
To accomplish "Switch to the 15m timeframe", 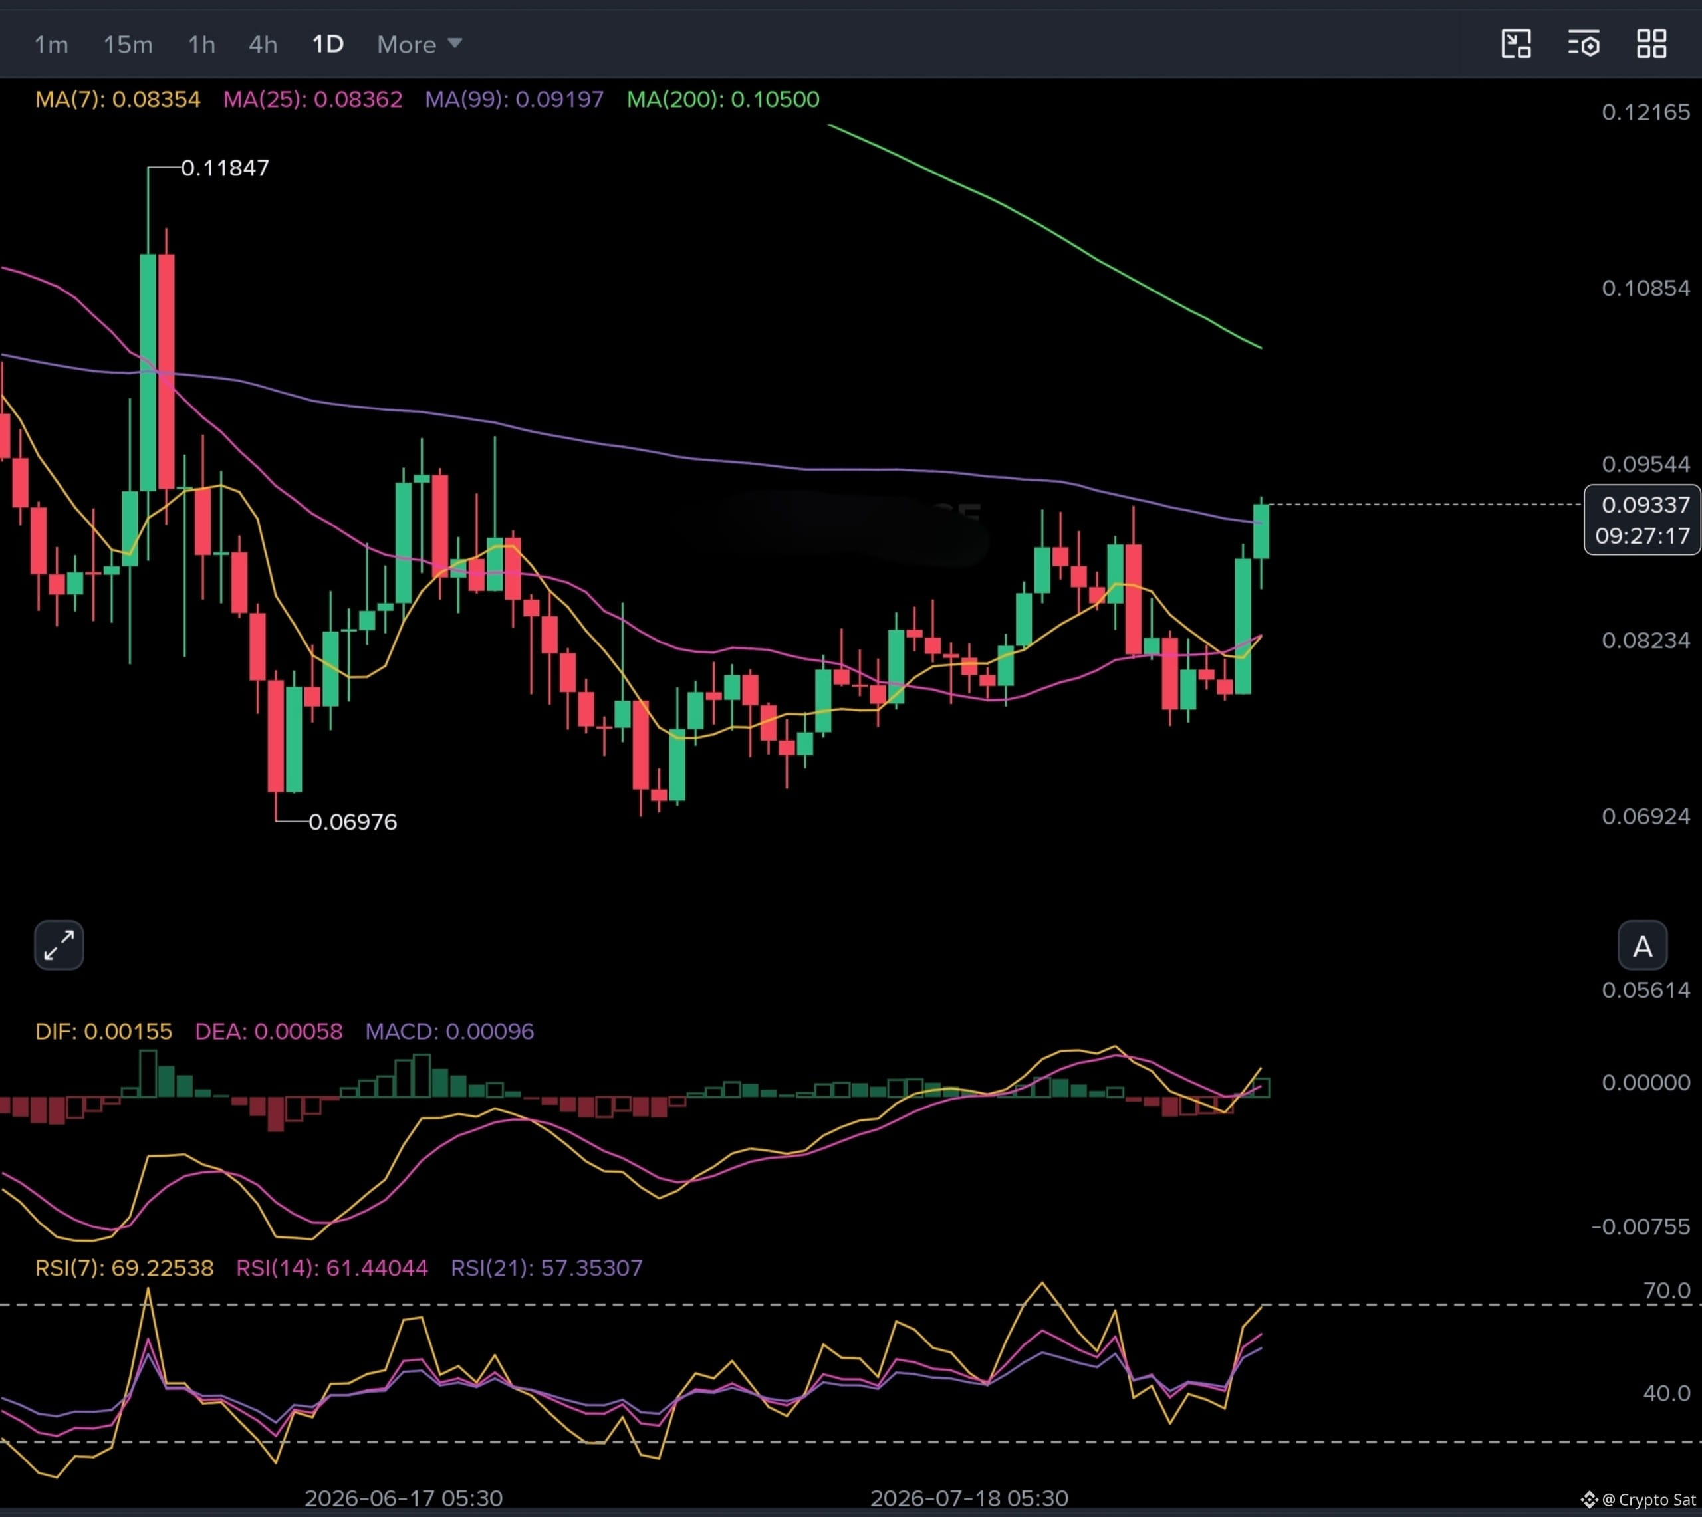I will pyautogui.click(x=128, y=44).
